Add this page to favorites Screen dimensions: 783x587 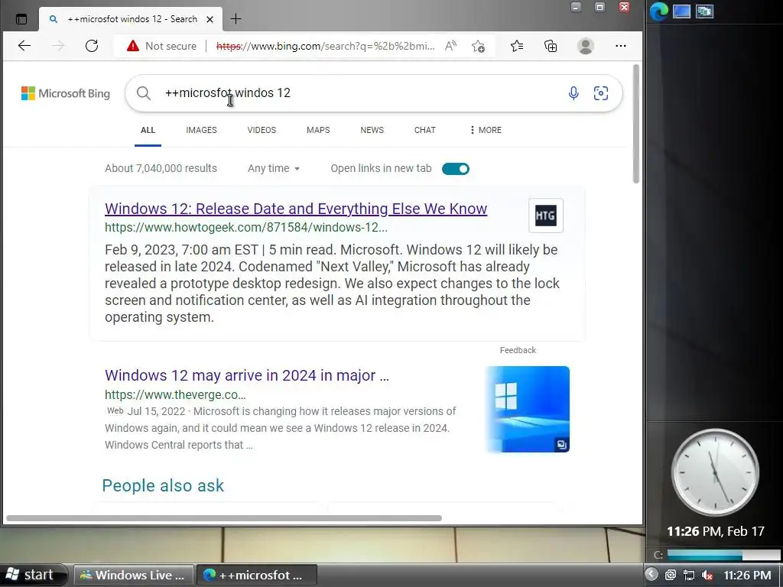[x=478, y=46]
